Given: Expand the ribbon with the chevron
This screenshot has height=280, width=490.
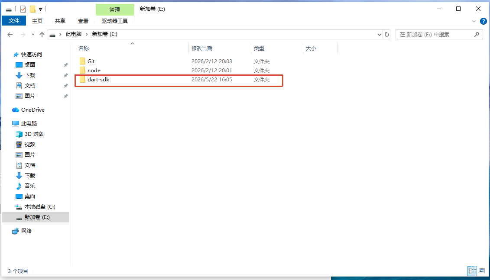Looking at the screenshot, I should click(474, 21).
